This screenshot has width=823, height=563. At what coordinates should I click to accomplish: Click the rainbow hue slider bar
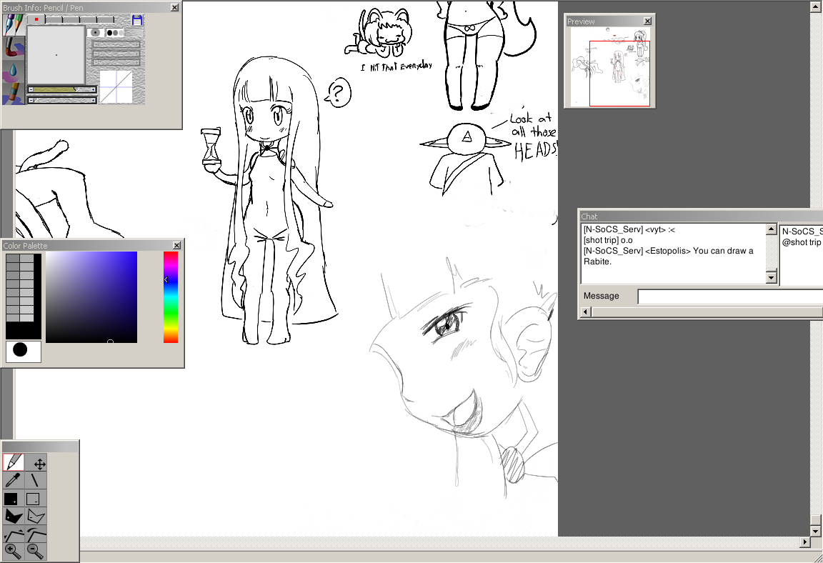click(x=171, y=297)
